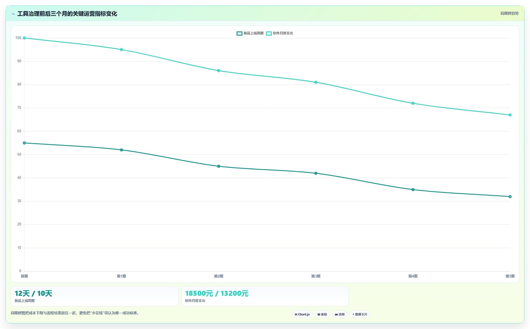
Task: Click the 软件月度支出 data point at 第2期
Action: [219, 71]
